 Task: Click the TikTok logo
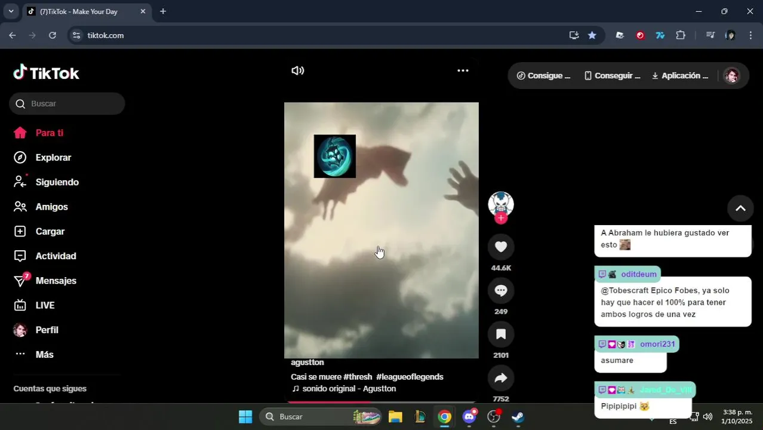pos(46,73)
